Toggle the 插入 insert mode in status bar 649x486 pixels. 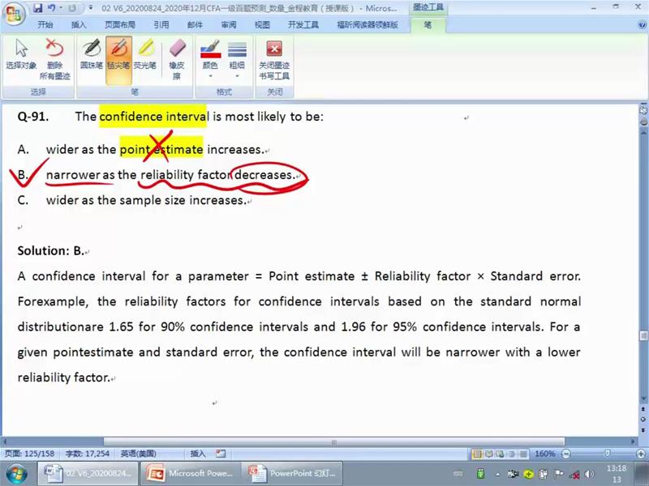coord(198,454)
